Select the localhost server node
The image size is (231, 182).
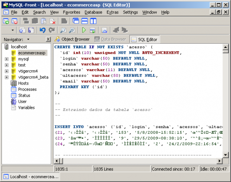pos(19,47)
